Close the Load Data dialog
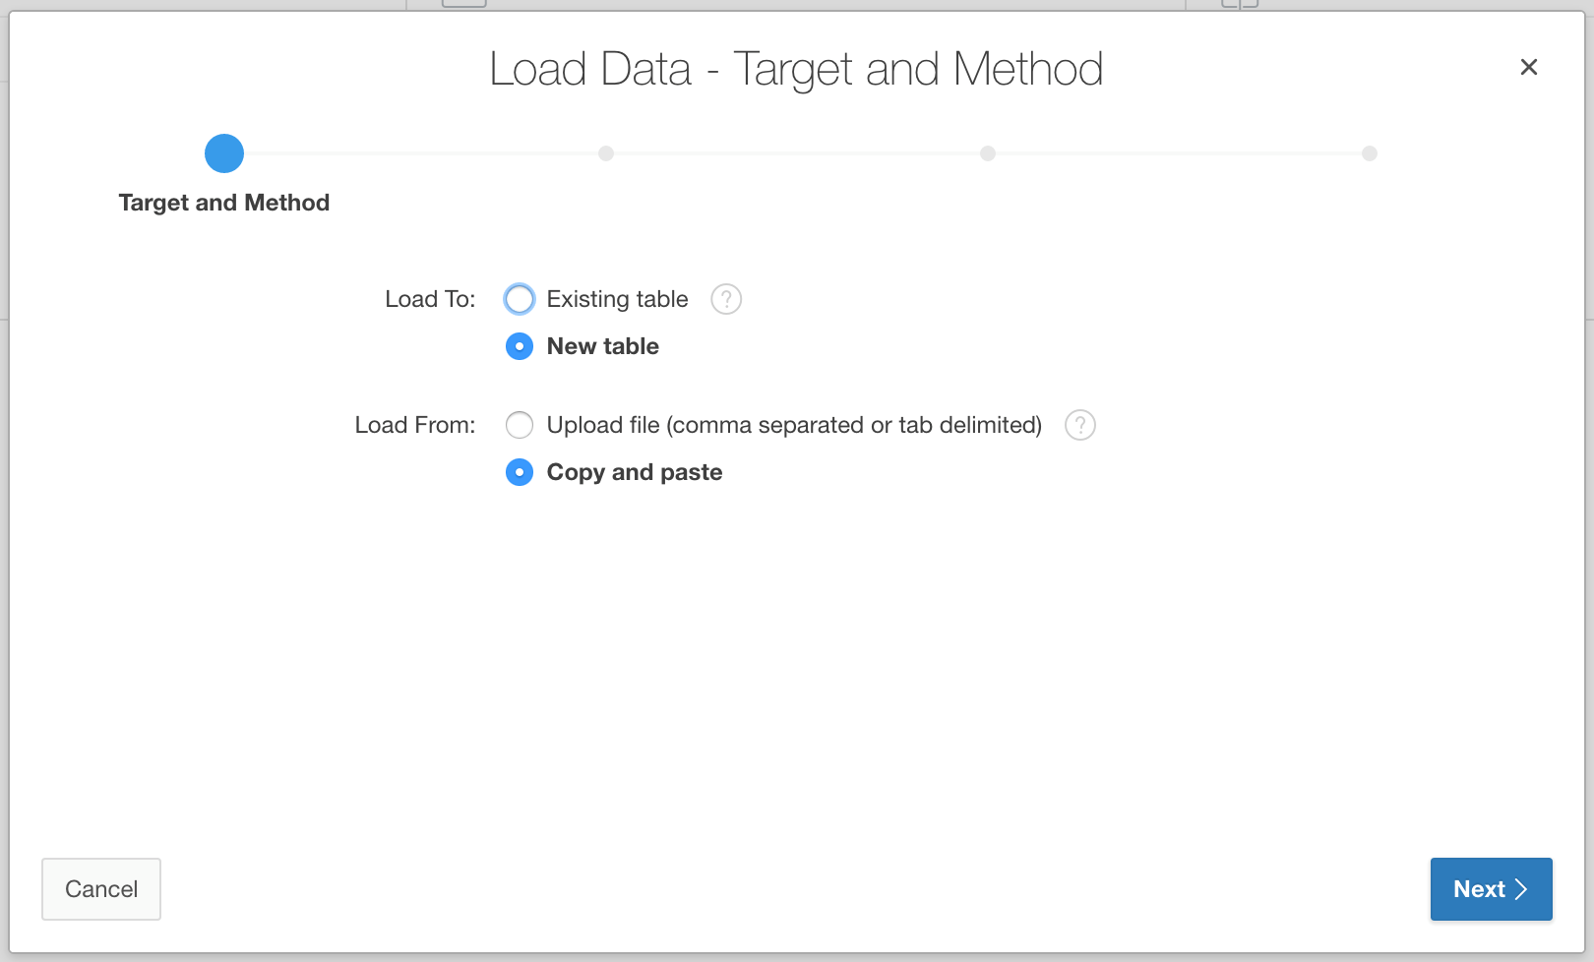This screenshot has width=1594, height=962. click(1529, 67)
